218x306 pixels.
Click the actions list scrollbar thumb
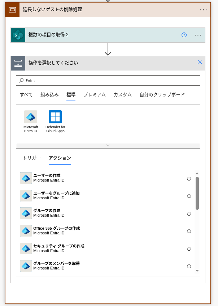(x=197, y=194)
